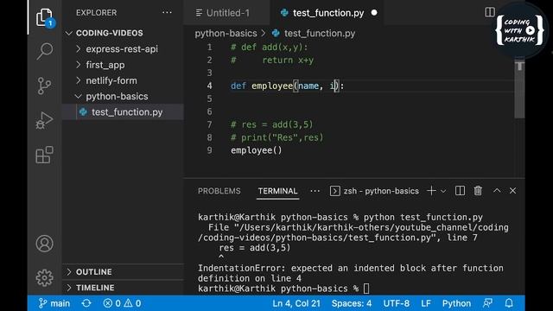This screenshot has height=311, width=553.
Task: Switch to the PROBLEMS panel tab
Action: pyautogui.click(x=219, y=191)
